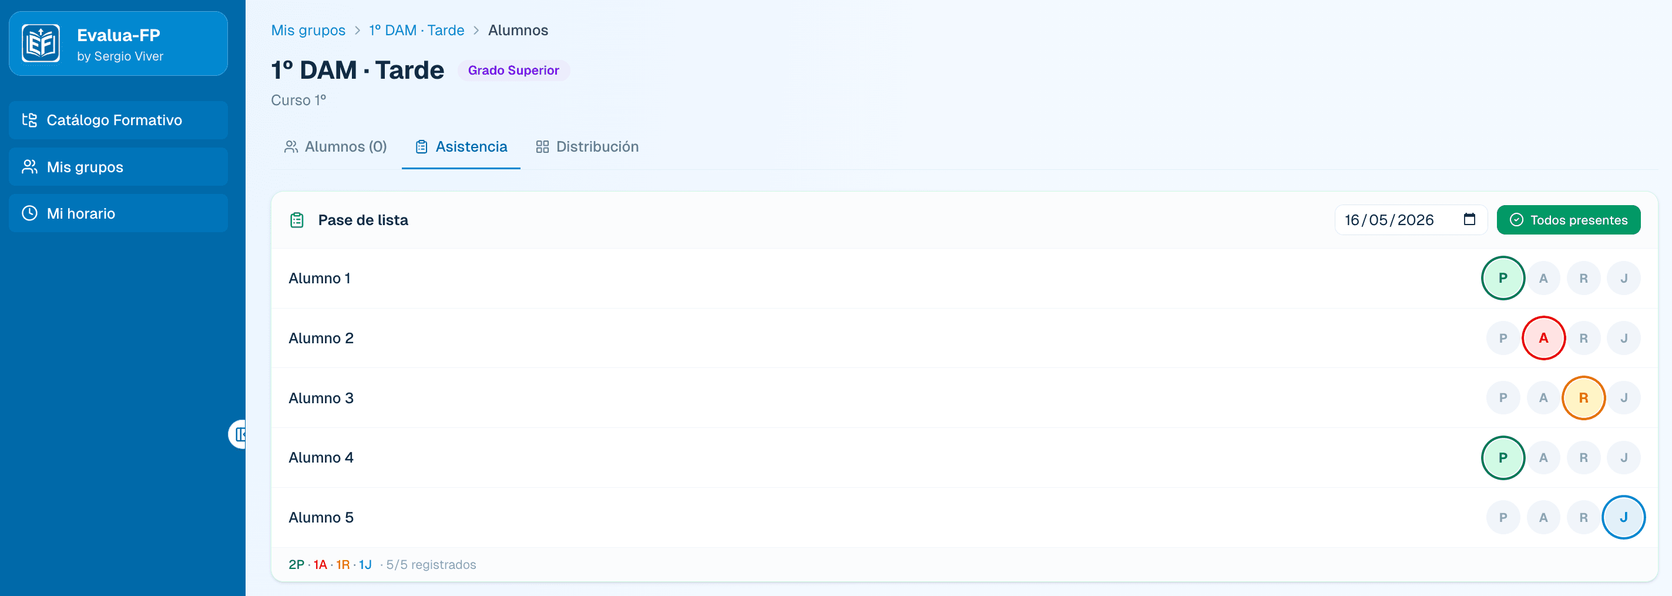
Task: Toggle Alumno 2 red A status
Action: 1543,338
